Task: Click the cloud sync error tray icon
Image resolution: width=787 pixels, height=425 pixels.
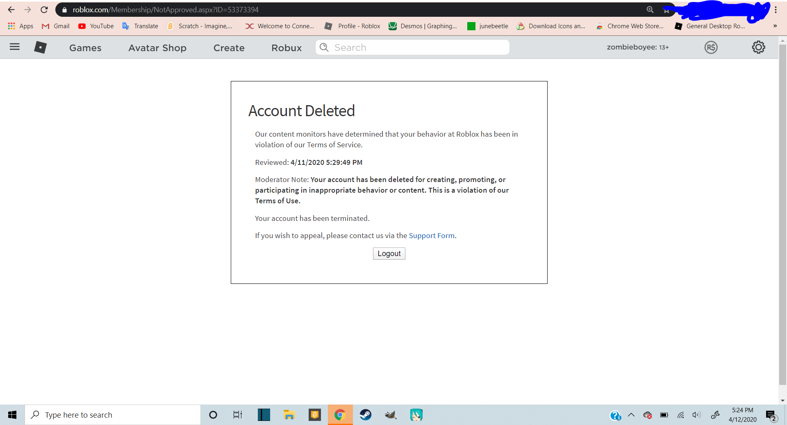Action: coord(648,415)
